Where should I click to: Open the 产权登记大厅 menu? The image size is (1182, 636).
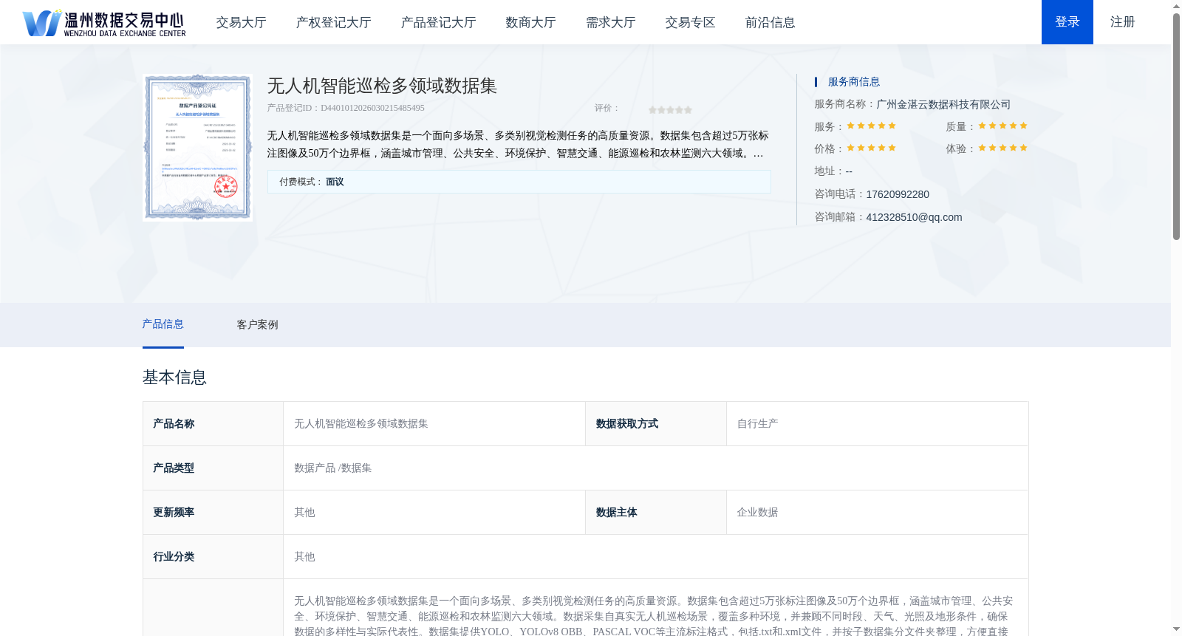point(333,22)
